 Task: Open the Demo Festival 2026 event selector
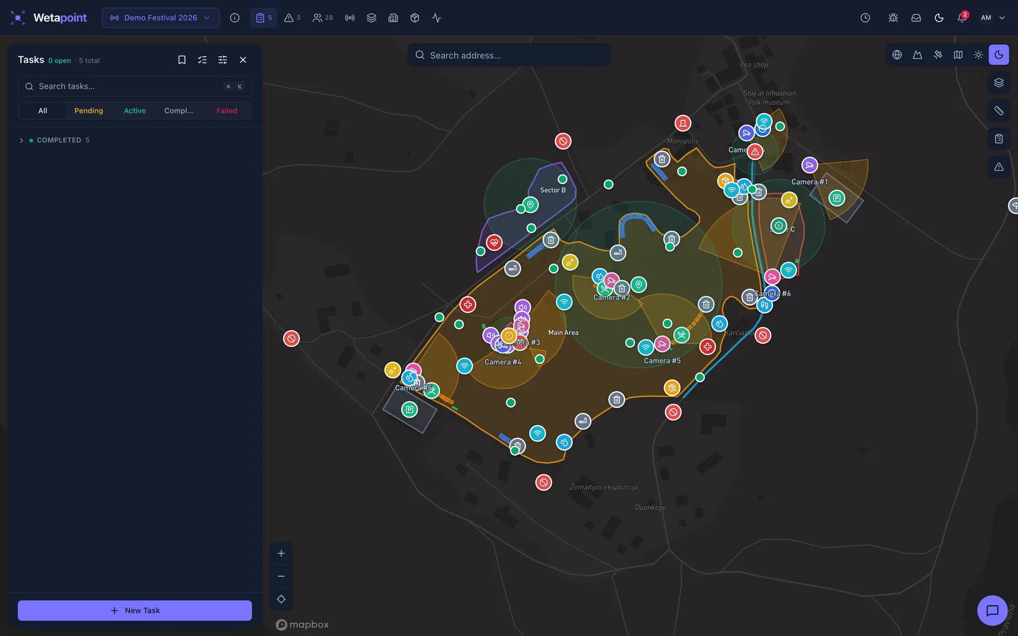click(161, 18)
